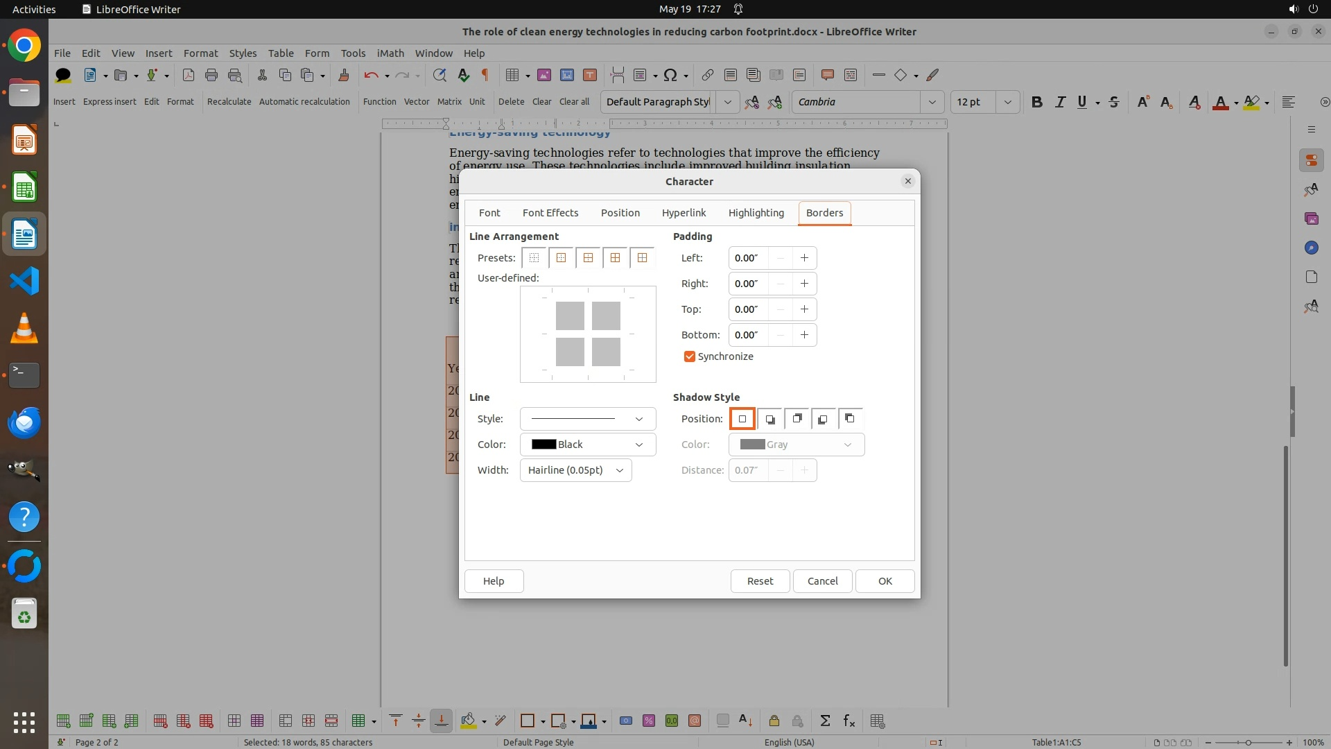Image resolution: width=1331 pixels, height=749 pixels.
Task: Open the font size 12 pt dropdown
Action: pyautogui.click(x=1007, y=102)
